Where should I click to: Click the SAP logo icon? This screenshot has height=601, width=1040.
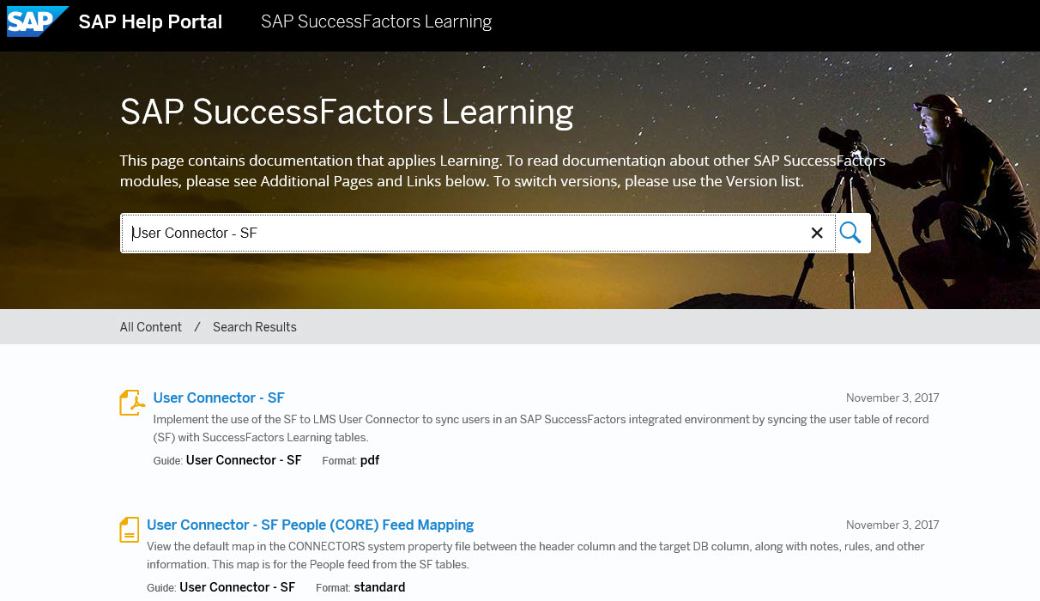pyautogui.click(x=38, y=21)
